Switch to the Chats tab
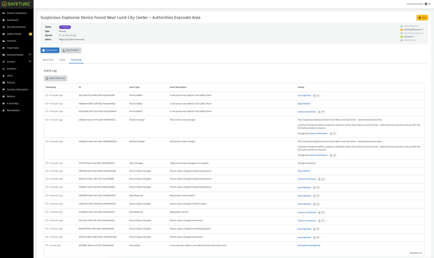 pyautogui.click(x=62, y=60)
